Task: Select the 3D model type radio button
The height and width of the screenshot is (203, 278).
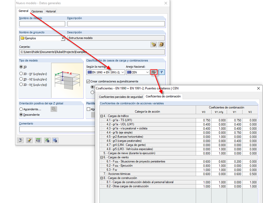Action: click(x=21, y=67)
